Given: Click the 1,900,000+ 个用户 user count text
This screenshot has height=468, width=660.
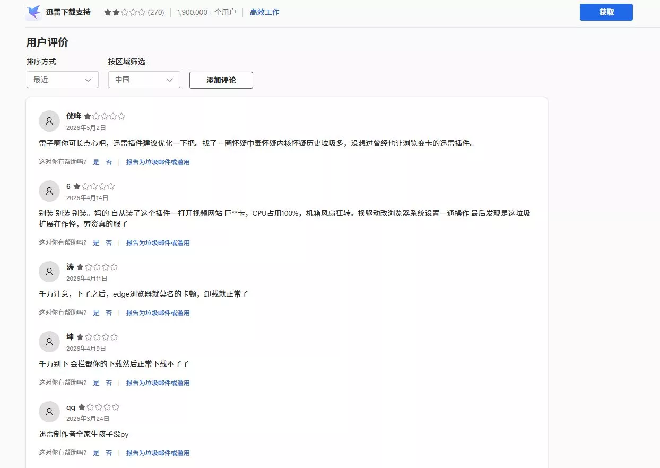Looking at the screenshot, I should (x=206, y=12).
